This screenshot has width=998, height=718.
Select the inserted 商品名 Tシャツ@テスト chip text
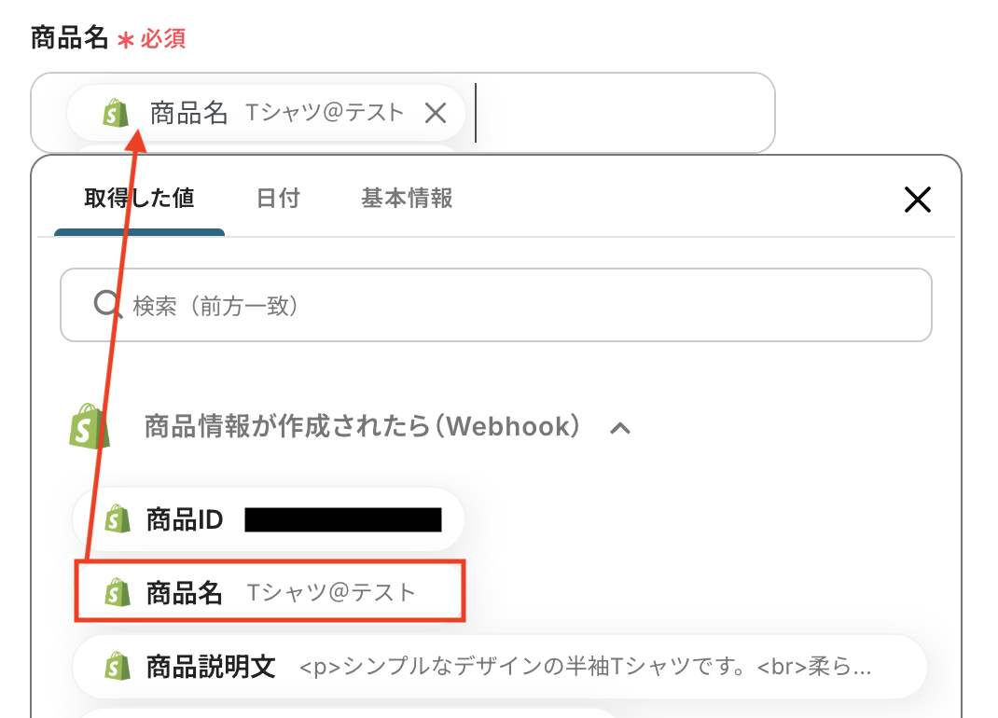click(x=280, y=114)
